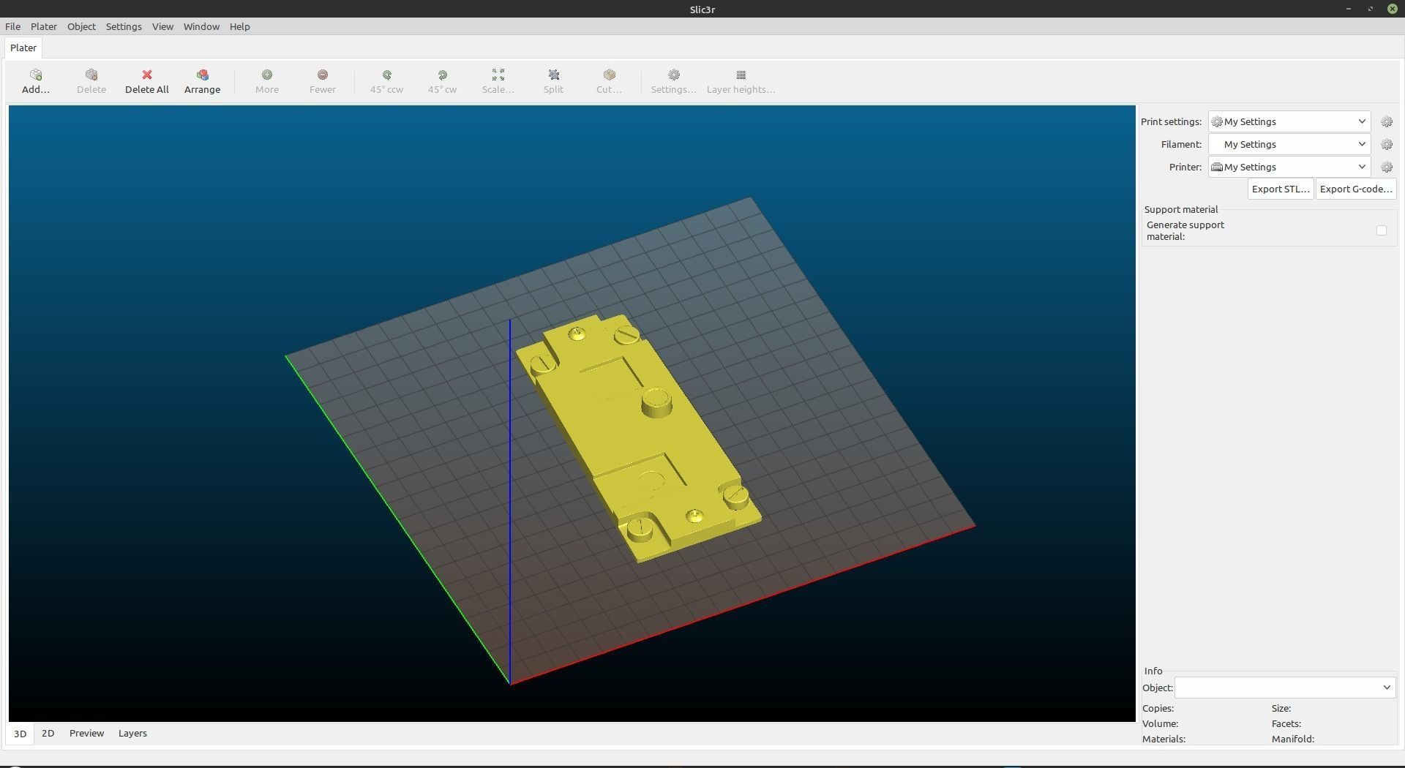Select the Plater tab
This screenshot has width=1405, height=768.
click(23, 48)
